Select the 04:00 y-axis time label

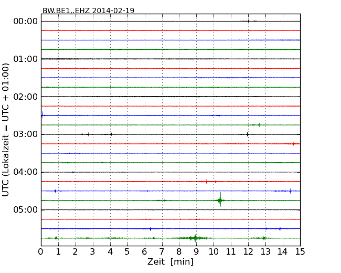coord(26,172)
